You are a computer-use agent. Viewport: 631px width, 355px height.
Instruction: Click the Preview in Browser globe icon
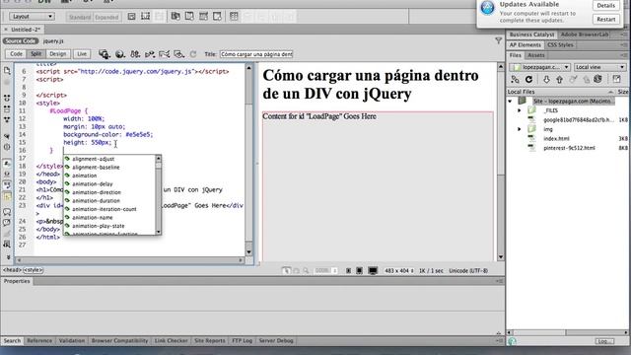(x=119, y=54)
